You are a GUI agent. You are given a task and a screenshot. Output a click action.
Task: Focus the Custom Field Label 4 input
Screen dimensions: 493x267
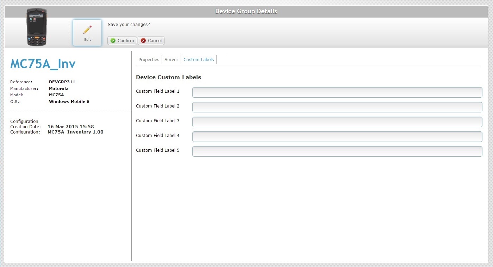click(337, 137)
